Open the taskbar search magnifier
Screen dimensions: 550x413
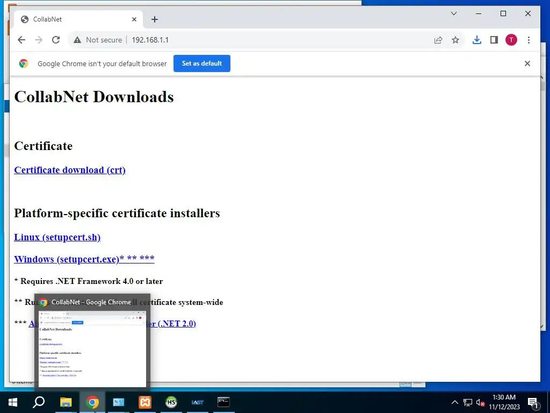[39, 402]
